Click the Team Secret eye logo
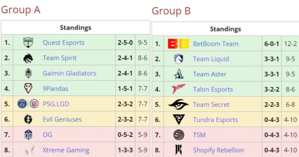299x157 pixels. [179, 104]
